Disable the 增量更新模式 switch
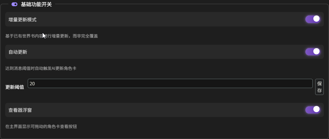This screenshot has width=329, height=139. [312, 19]
